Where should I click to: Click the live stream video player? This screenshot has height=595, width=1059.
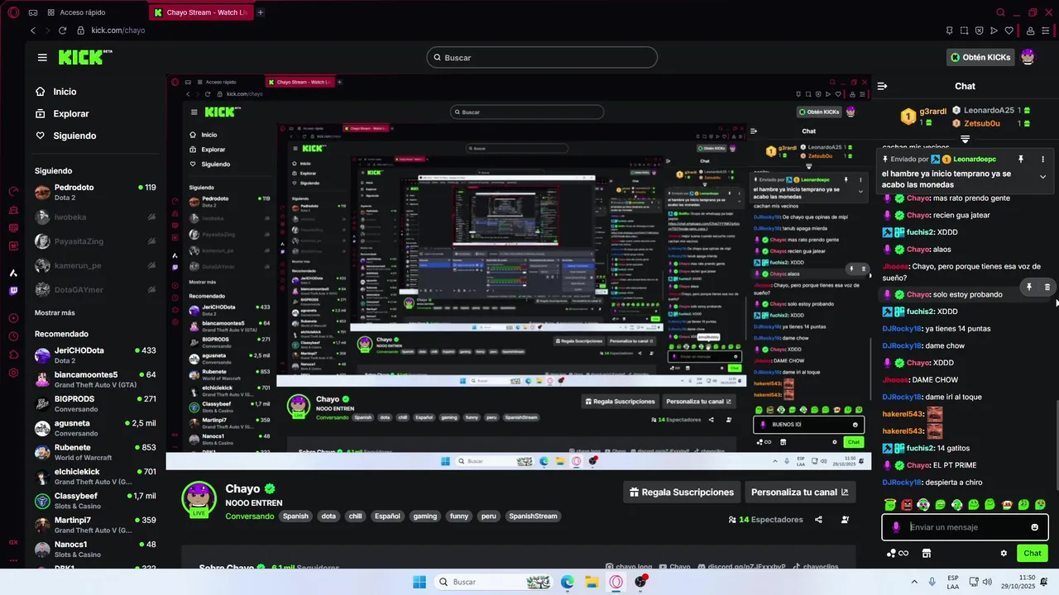pyautogui.click(x=518, y=273)
